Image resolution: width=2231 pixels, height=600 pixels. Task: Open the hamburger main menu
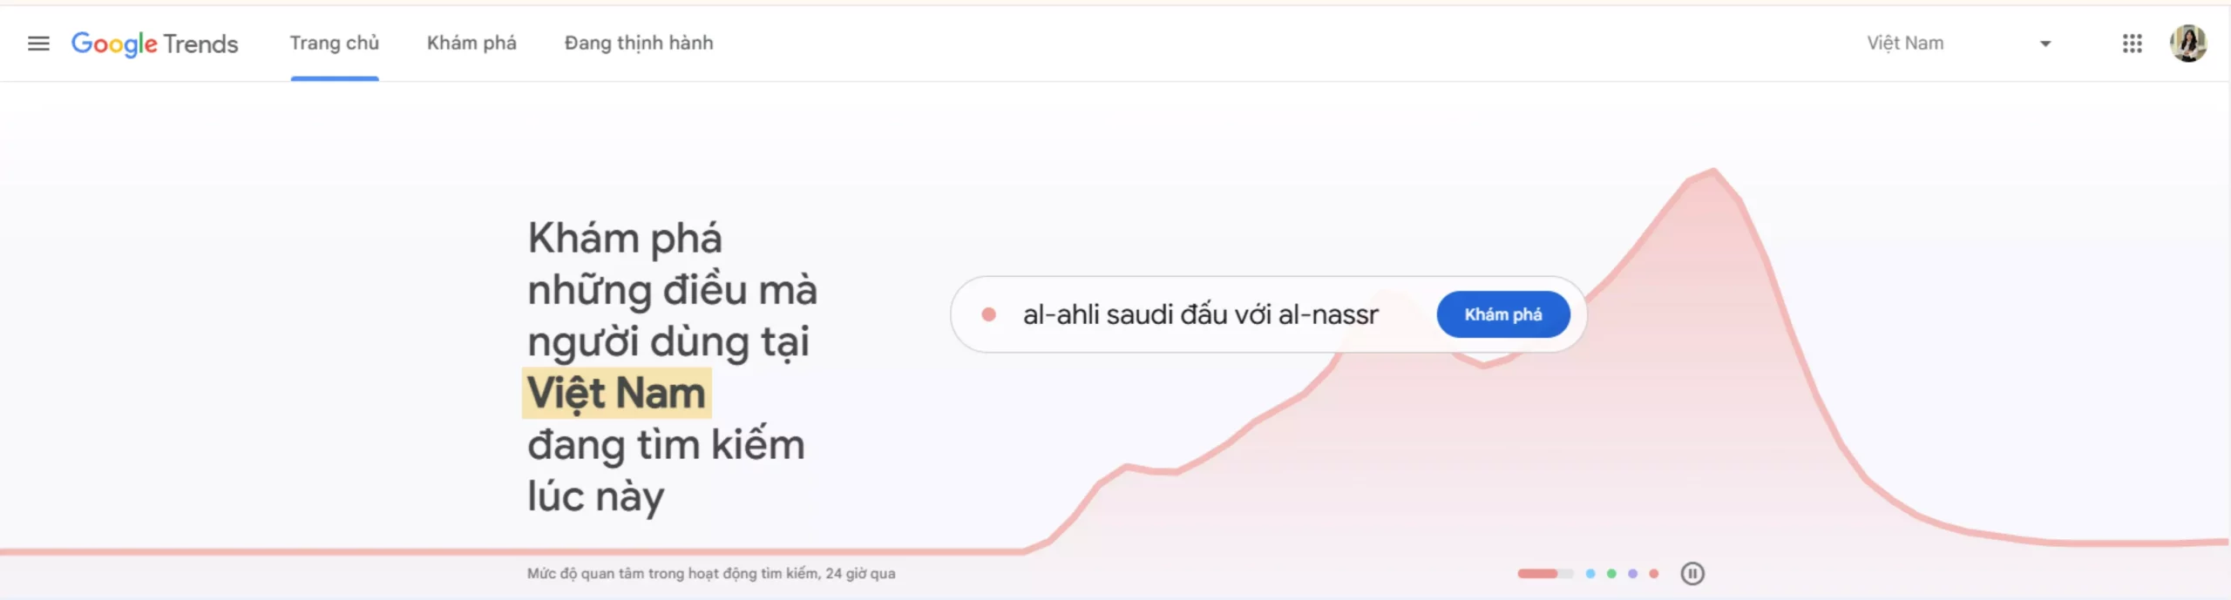(38, 44)
